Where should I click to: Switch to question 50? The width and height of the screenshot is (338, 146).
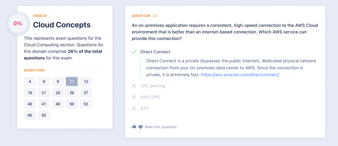pyautogui.click(x=72, y=104)
